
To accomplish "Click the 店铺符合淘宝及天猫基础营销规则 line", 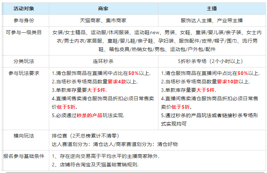I will pyautogui.click(x=95, y=165).
